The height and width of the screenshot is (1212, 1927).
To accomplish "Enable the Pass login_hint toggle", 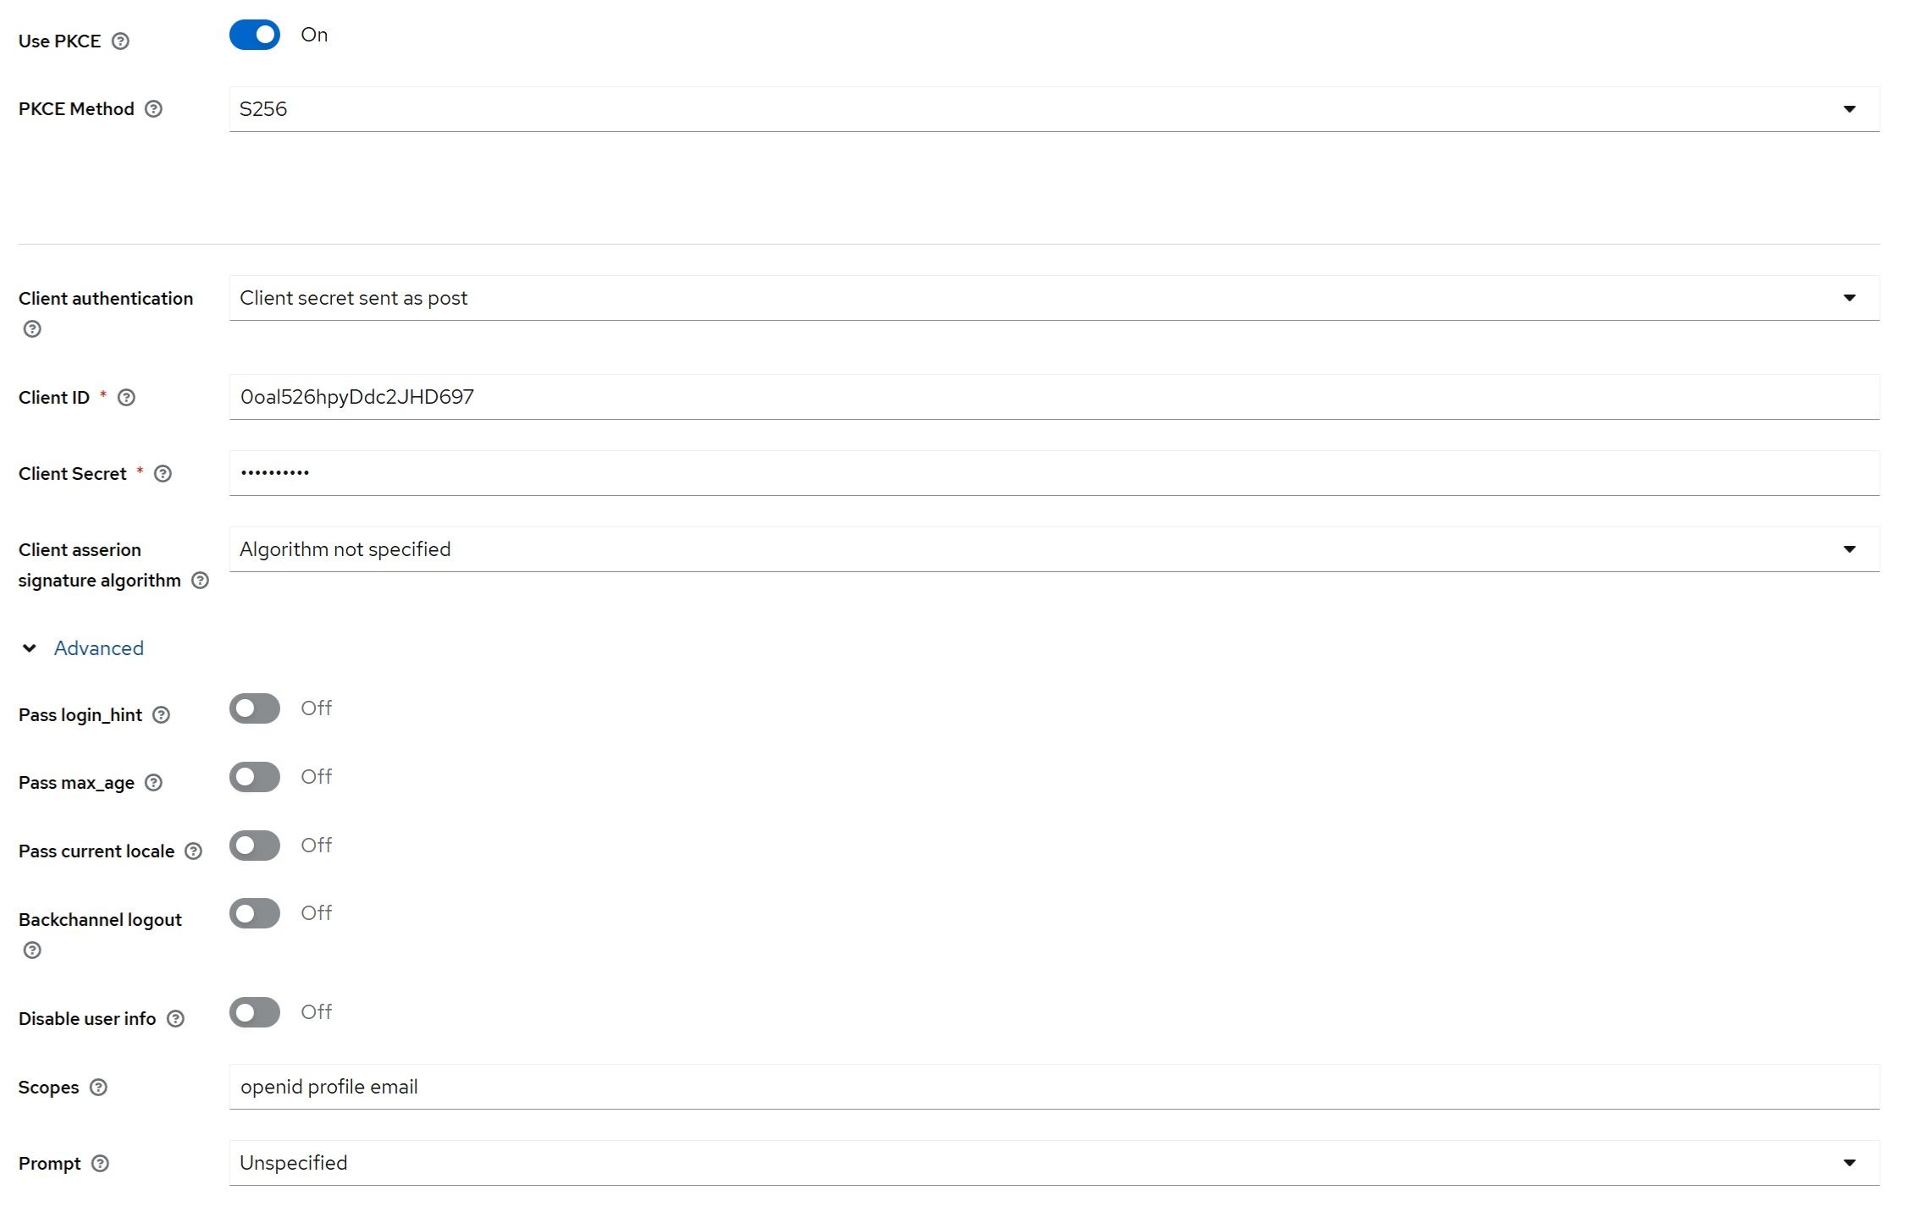I will tap(254, 708).
